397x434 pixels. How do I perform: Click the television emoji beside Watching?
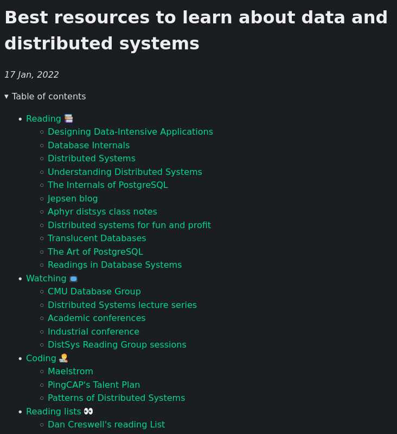tap(73, 279)
